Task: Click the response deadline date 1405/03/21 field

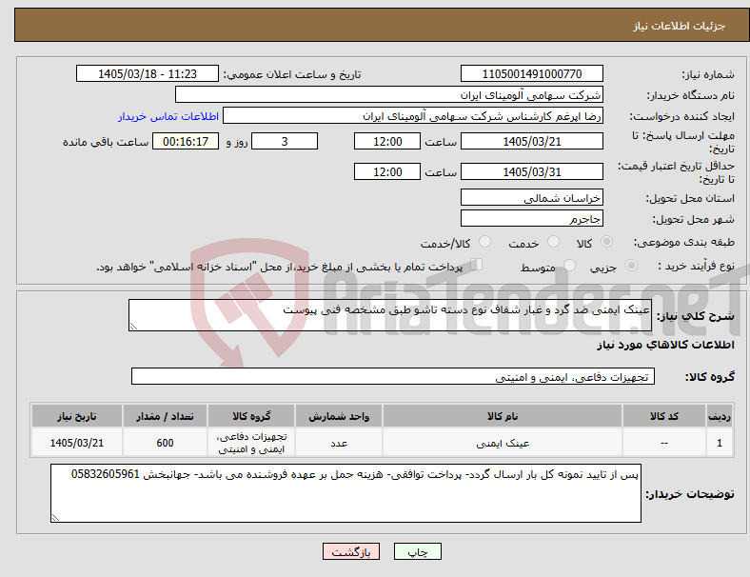Action: click(531, 141)
